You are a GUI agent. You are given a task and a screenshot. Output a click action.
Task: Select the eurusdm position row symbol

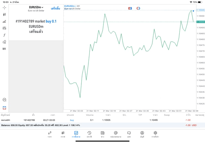6,120
